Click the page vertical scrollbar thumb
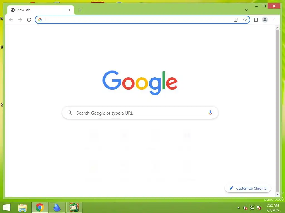This screenshot has width=285, height=213. coord(277,110)
